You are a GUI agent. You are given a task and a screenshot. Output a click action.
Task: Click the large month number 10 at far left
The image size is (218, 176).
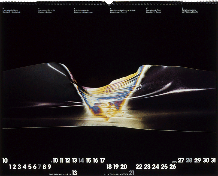pyautogui.click(x=5, y=160)
